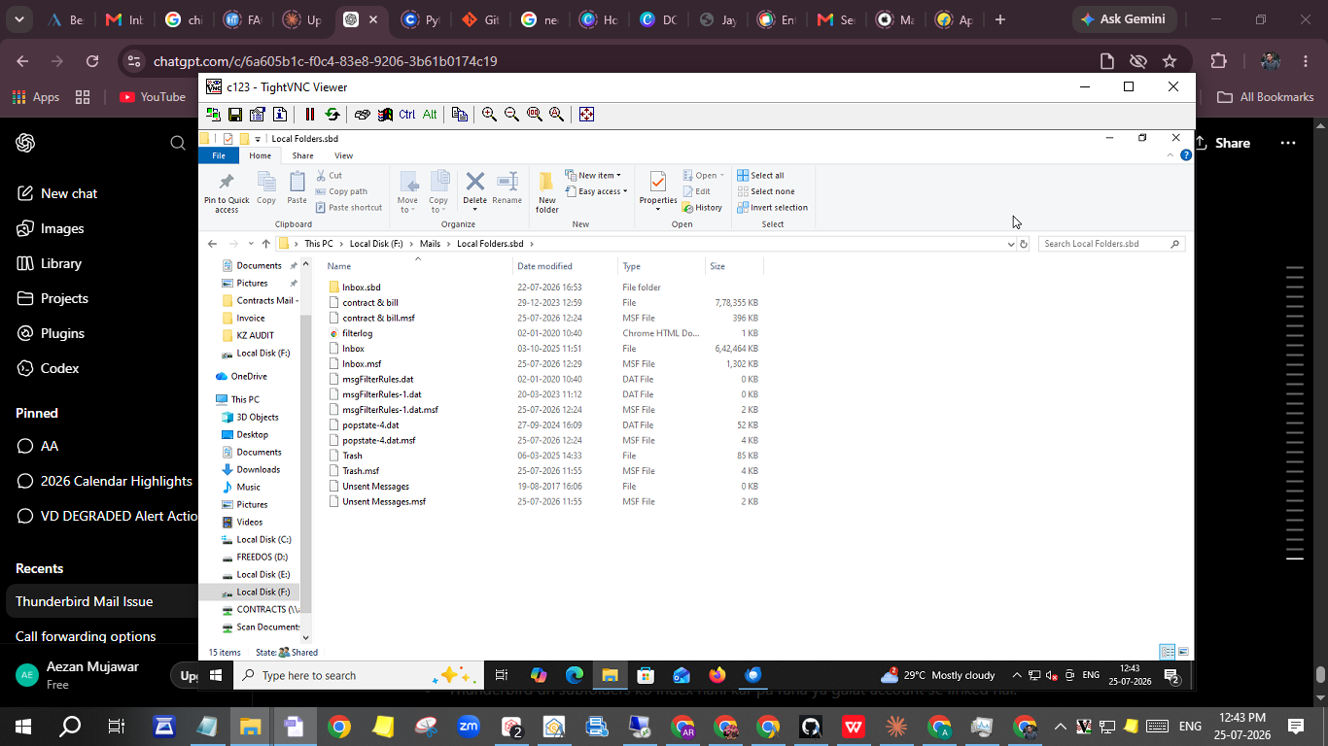
Task: Open the Properties button in ribbon
Action: (x=658, y=192)
